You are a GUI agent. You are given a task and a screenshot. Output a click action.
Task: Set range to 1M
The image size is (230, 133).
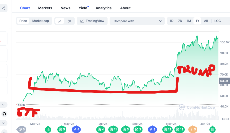[189, 21]
